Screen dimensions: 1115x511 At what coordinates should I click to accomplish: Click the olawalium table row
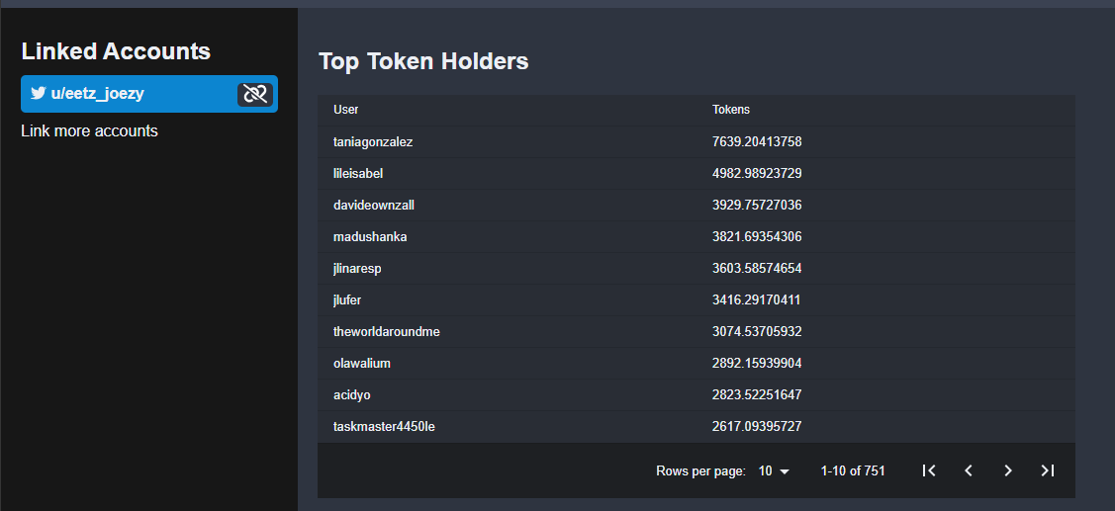click(x=697, y=363)
